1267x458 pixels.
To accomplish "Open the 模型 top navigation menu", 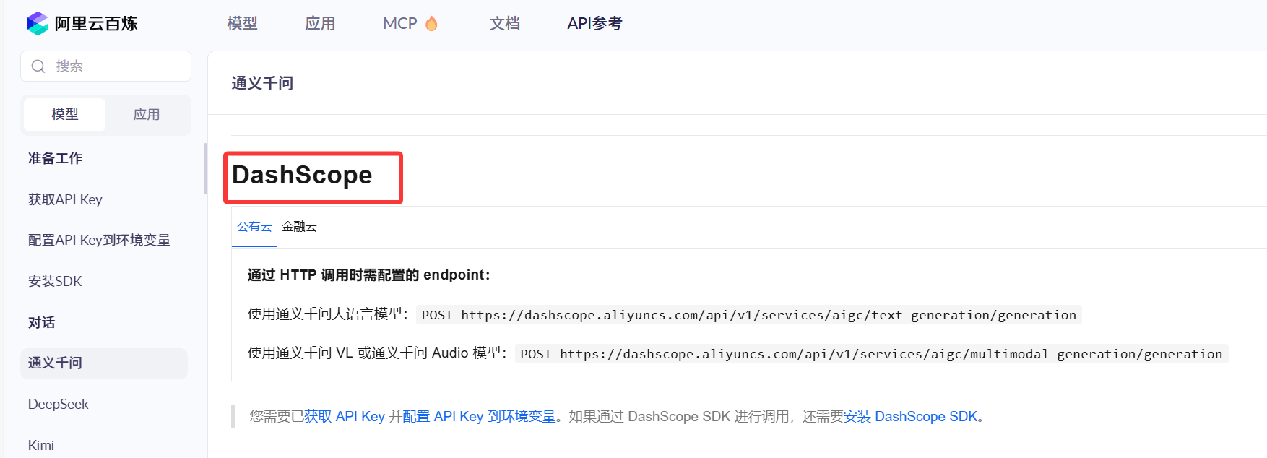I will [242, 23].
